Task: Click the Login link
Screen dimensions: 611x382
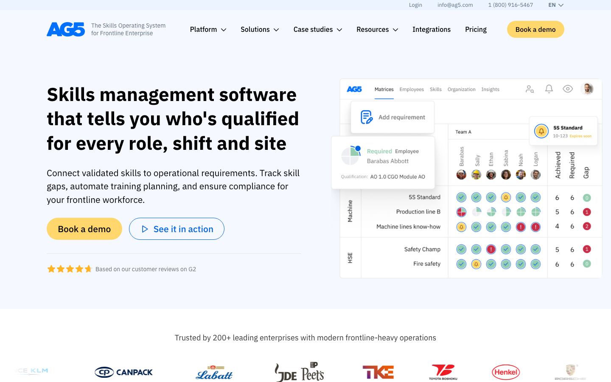Action: [415, 5]
